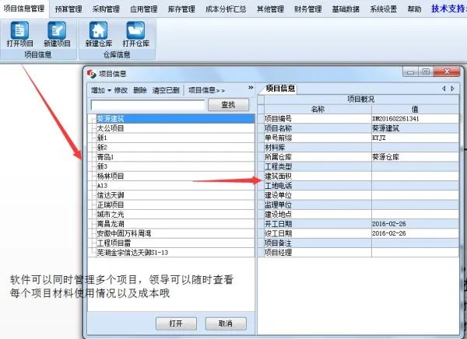Viewport: 467px width, 339px height.
Task: Open the 系统设置 menu
Action: coord(383,9)
